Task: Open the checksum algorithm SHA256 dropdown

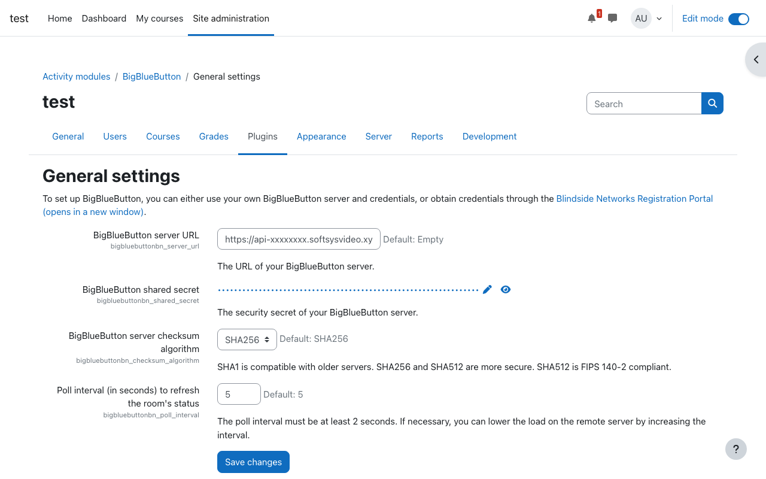Action: coord(247,339)
